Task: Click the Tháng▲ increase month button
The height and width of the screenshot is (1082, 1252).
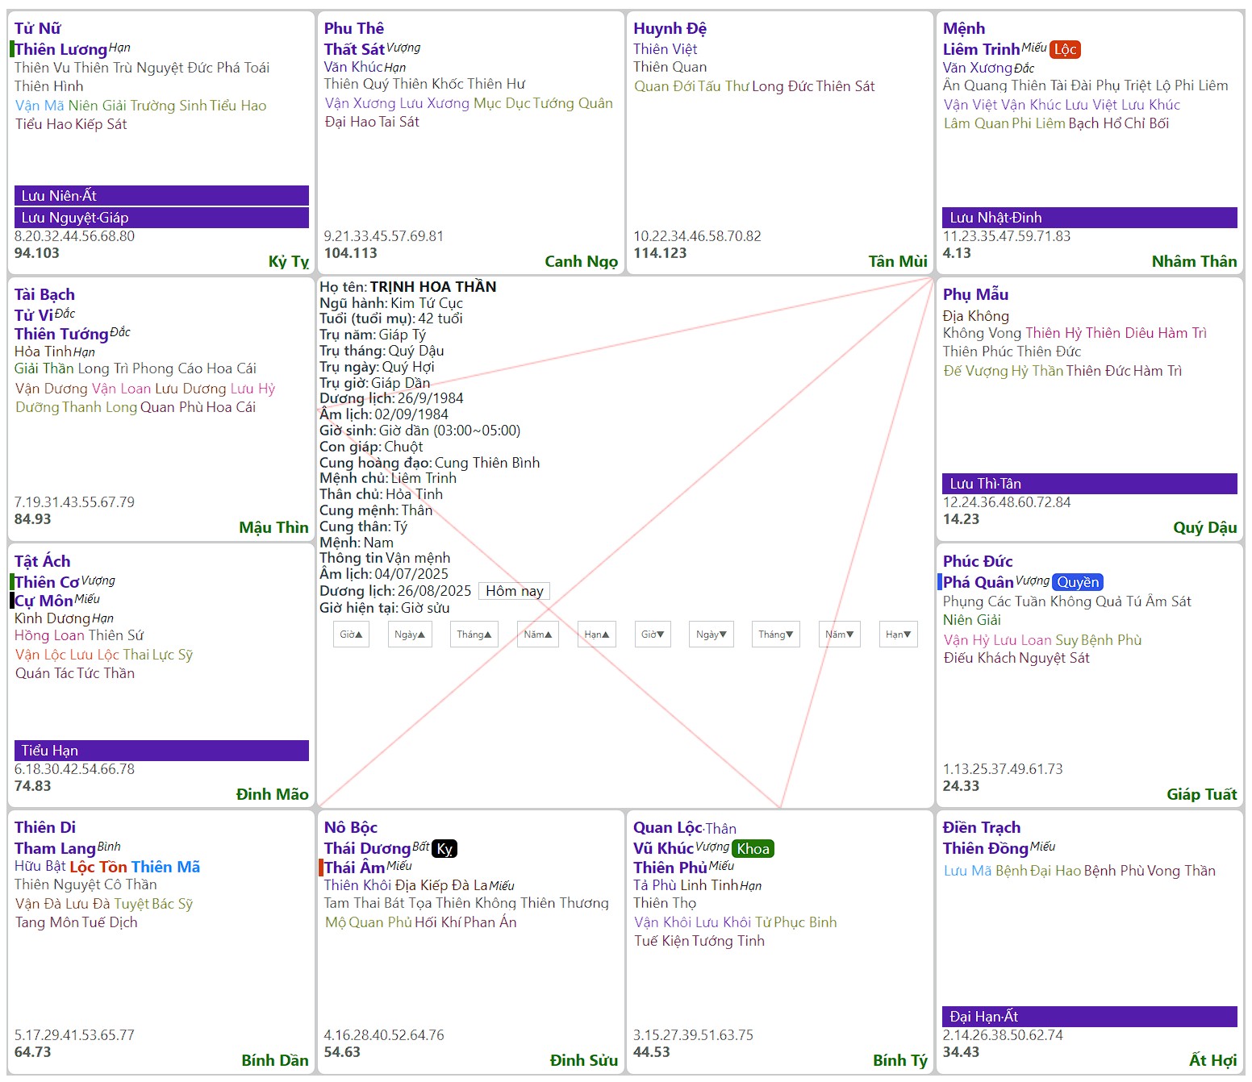Action: click(x=474, y=635)
